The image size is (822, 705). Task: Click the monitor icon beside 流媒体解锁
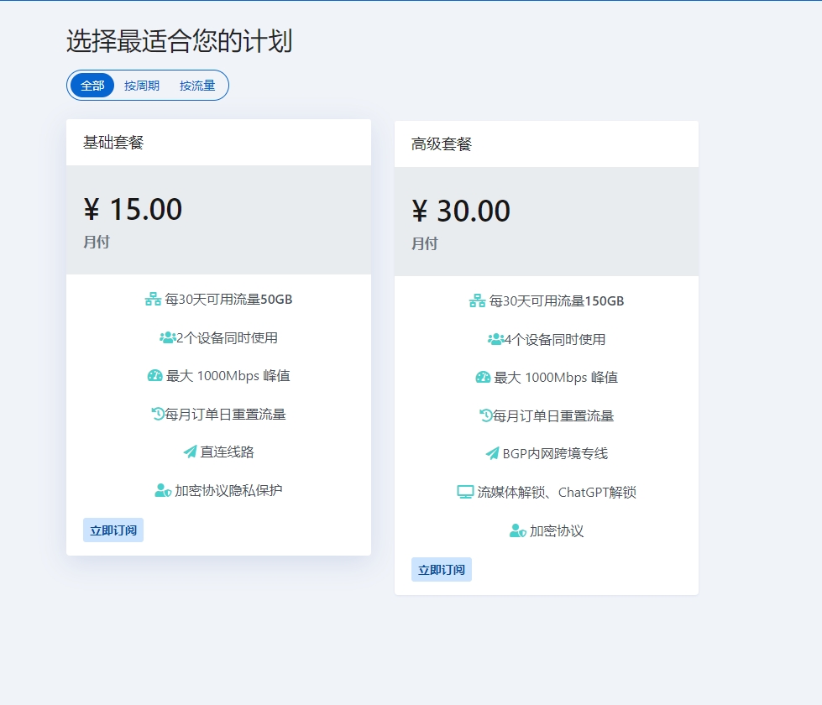click(x=465, y=493)
